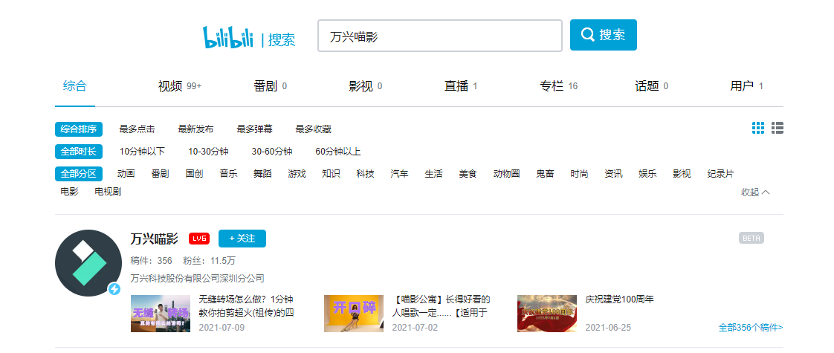Filter by 番剧 category in 分区 row
This screenshot has width=834, height=353.
click(160, 174)
